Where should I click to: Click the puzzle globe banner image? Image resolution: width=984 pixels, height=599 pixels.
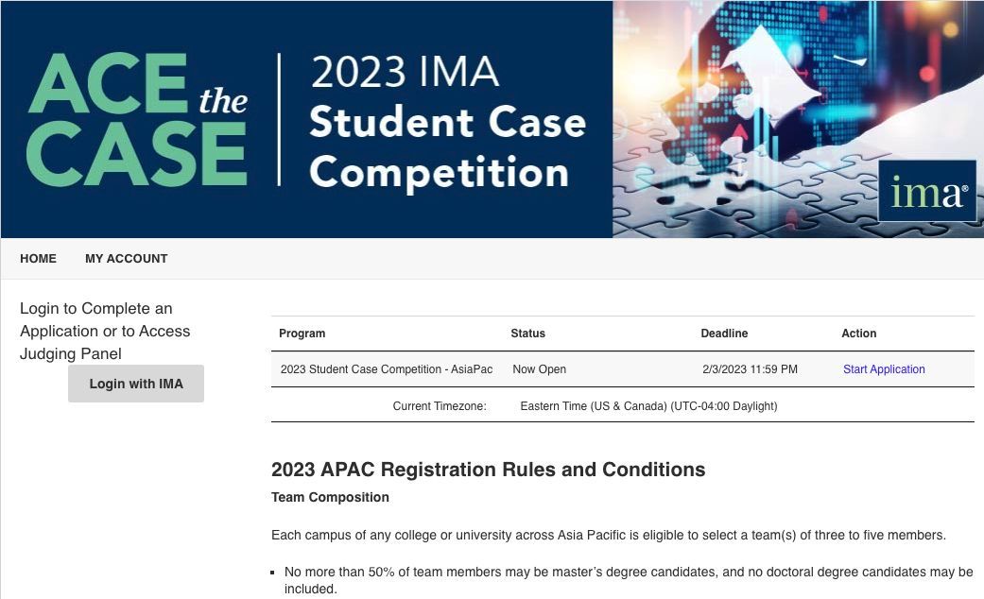(798, 119)
